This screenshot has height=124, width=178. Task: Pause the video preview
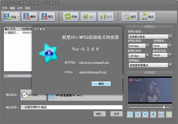click(x=138, y=114)
